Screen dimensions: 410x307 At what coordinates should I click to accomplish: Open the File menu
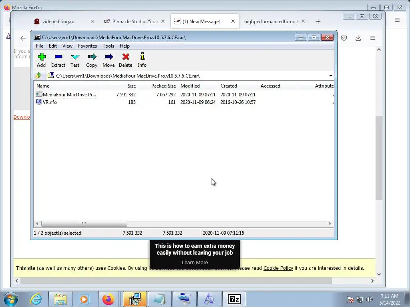[40, 46]
